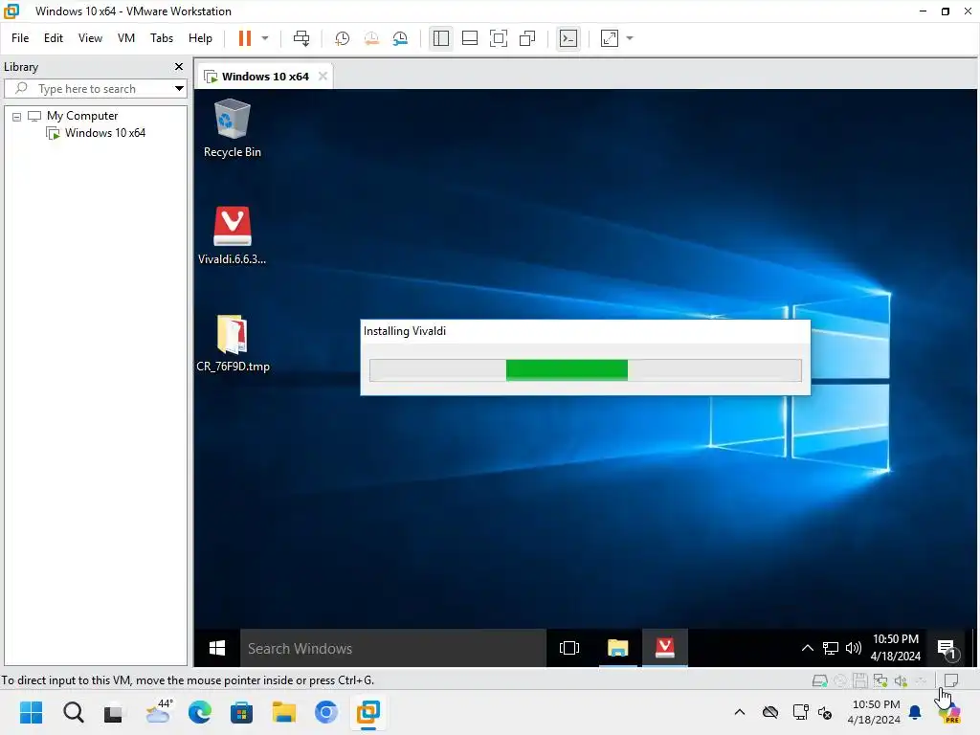The height and width of the screenshot is (735, 980).
Task: Click the Library search input field
Action: click(95, 89)
